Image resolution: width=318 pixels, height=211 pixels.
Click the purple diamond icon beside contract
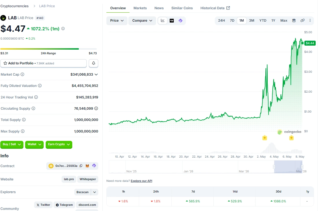tap(94, 166)
